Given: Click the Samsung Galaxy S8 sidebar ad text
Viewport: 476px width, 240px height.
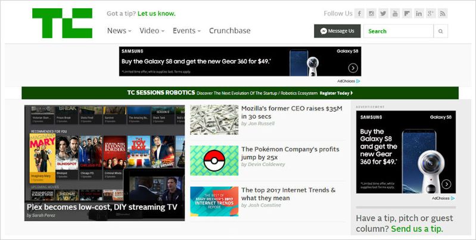Looking at the screenshot, I should click(378, 147).
